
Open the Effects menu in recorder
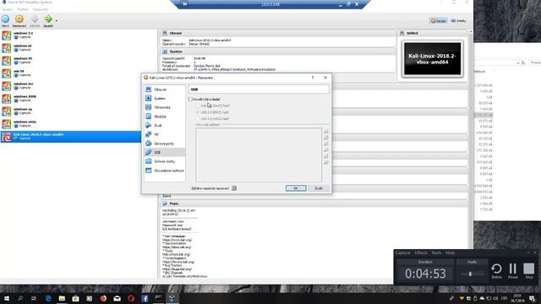[421, 253]
